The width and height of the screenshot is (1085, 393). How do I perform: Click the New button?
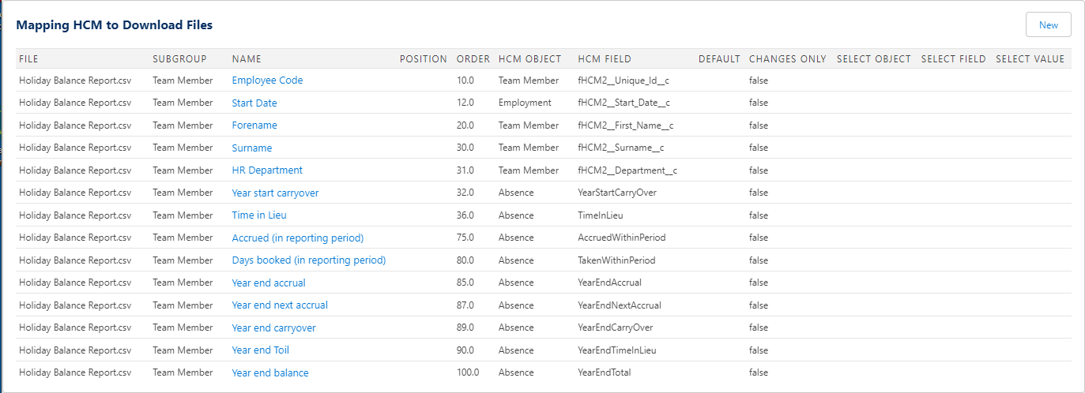1048,24
